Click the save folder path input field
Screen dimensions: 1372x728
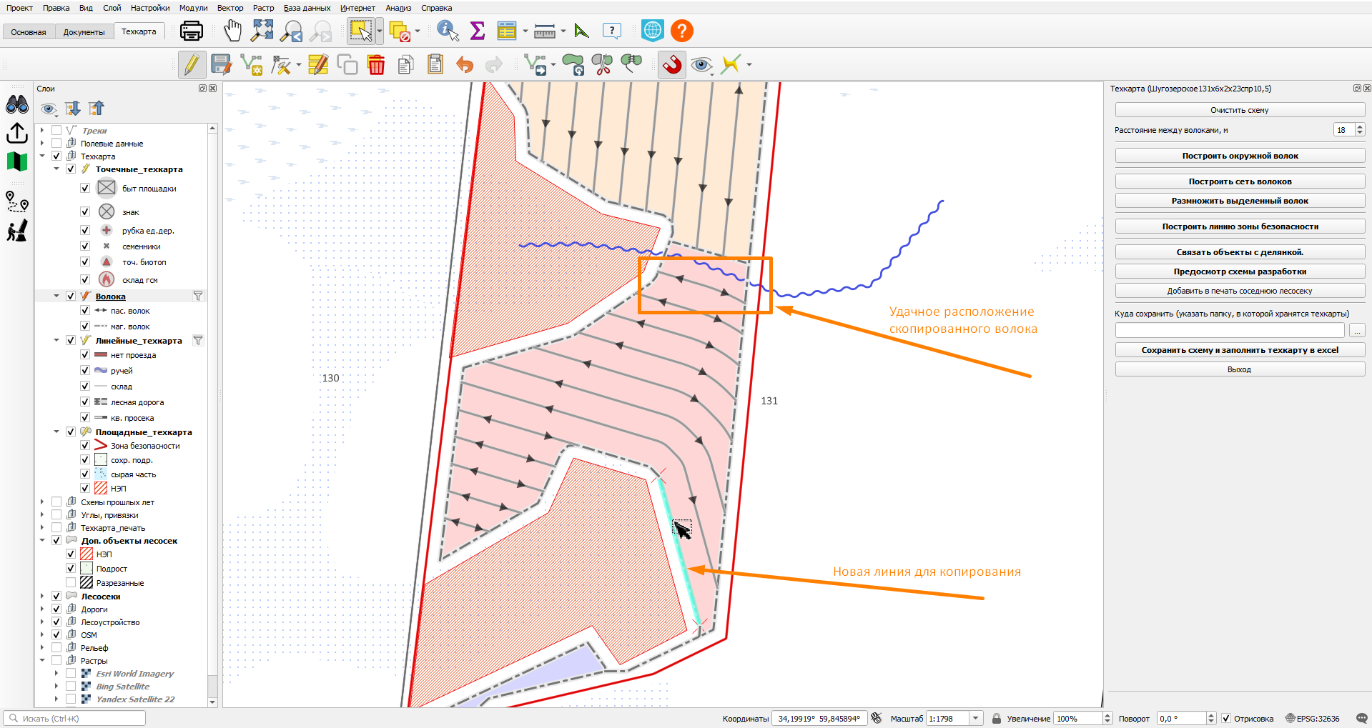point(1230,330)
